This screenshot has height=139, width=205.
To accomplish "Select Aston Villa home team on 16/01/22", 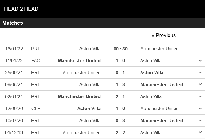I will point(90,49).
